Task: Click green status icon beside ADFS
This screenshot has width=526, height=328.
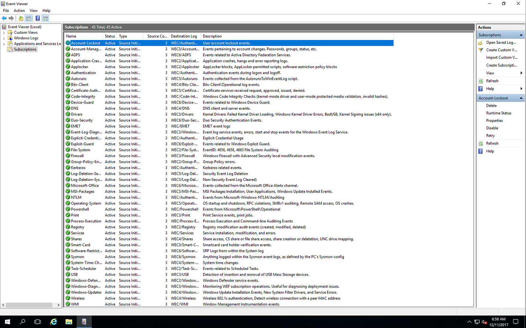Action: 68,55
